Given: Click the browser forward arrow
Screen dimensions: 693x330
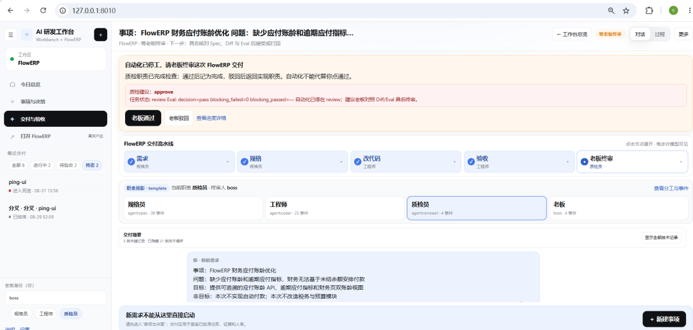Looking at the screenshot, I should tap(27, 10).
